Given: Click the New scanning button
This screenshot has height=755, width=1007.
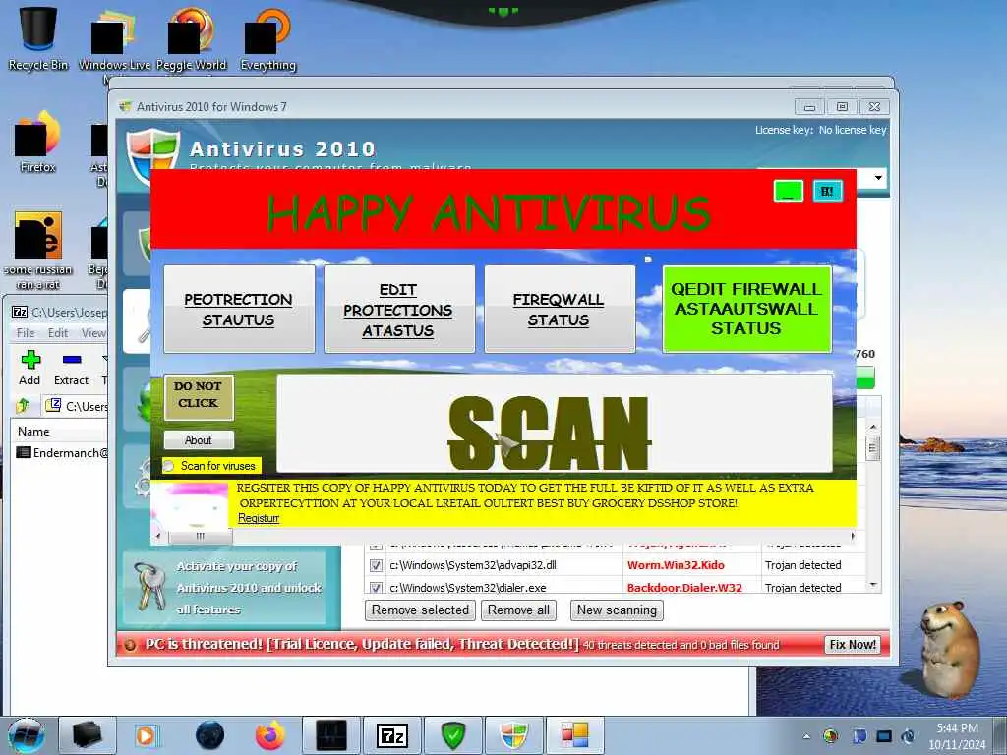Looking at the screenshot, I should pos(618,610).
